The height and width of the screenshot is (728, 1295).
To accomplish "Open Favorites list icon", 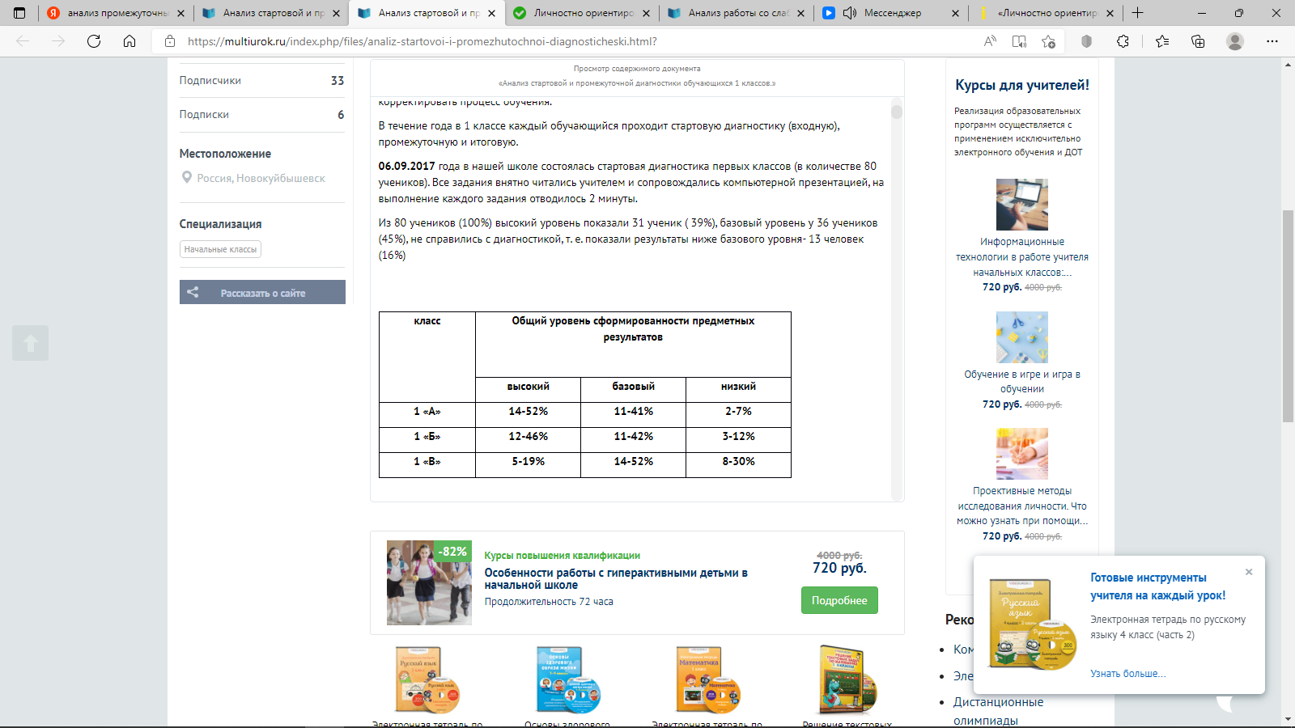I will [x=1162, y=41].
